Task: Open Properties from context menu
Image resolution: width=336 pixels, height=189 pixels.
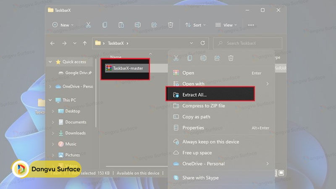Action: pos(221,128)
